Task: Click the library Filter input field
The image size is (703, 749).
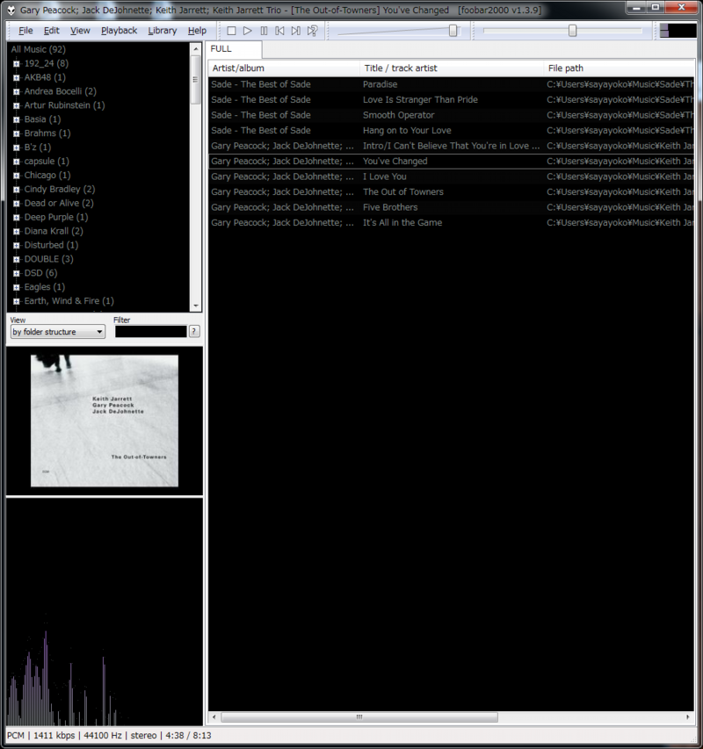Action: (x=150, y=332)
